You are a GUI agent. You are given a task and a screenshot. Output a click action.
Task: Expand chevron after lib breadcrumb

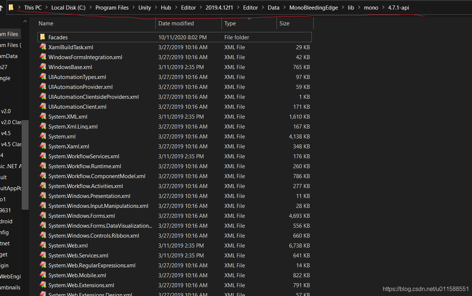[359, 8]
